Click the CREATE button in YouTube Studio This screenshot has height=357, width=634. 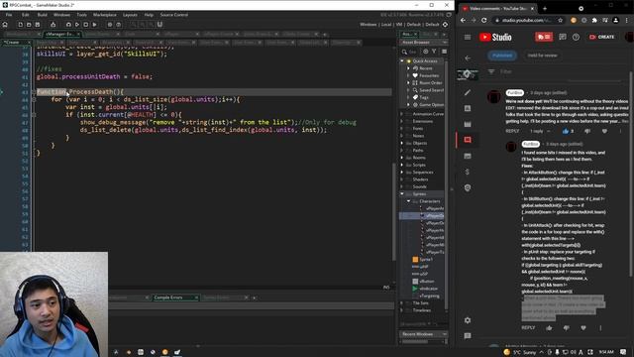tap(601, 37)
